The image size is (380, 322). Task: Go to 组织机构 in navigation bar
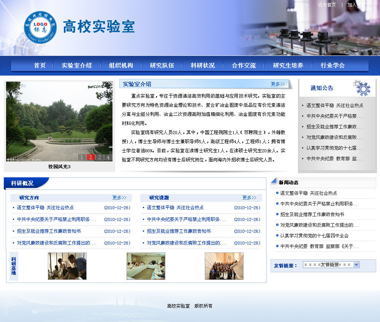tap(121, 65)
